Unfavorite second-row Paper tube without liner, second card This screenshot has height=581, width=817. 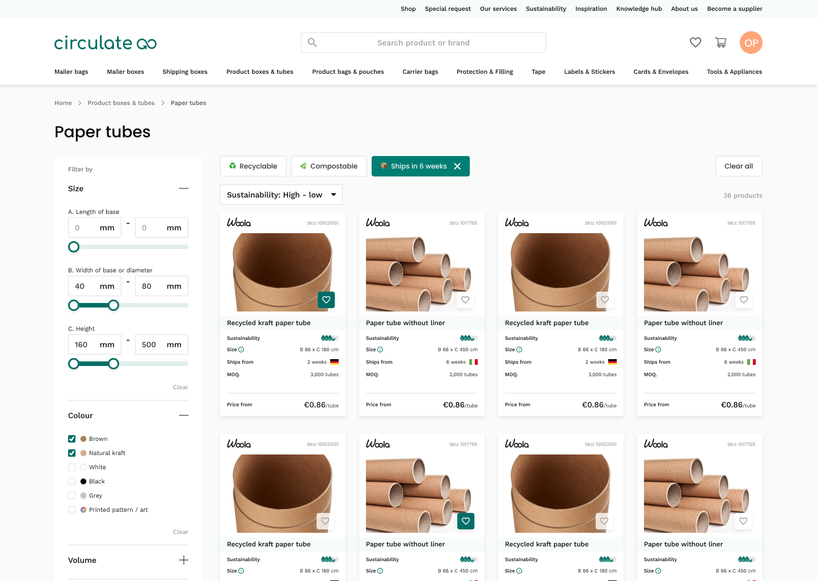click(x=466, y=521)
